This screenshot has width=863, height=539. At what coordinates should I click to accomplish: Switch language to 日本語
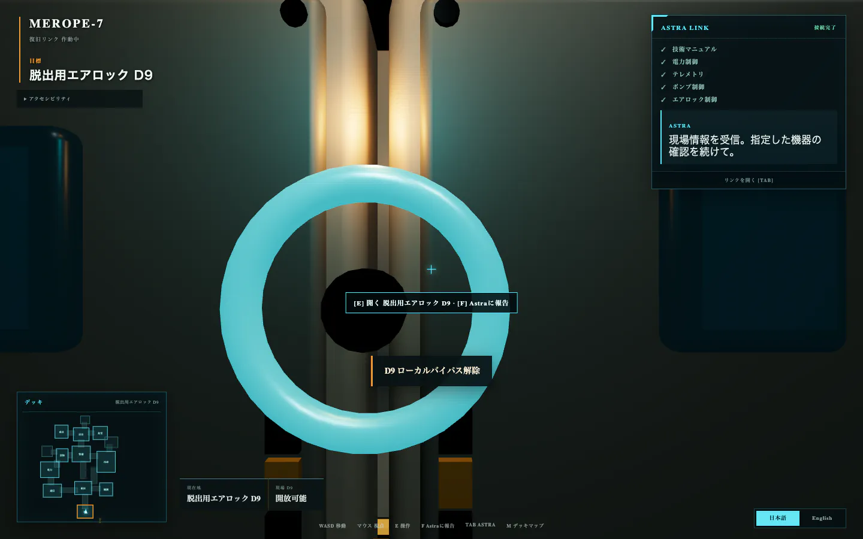point(777,518)
